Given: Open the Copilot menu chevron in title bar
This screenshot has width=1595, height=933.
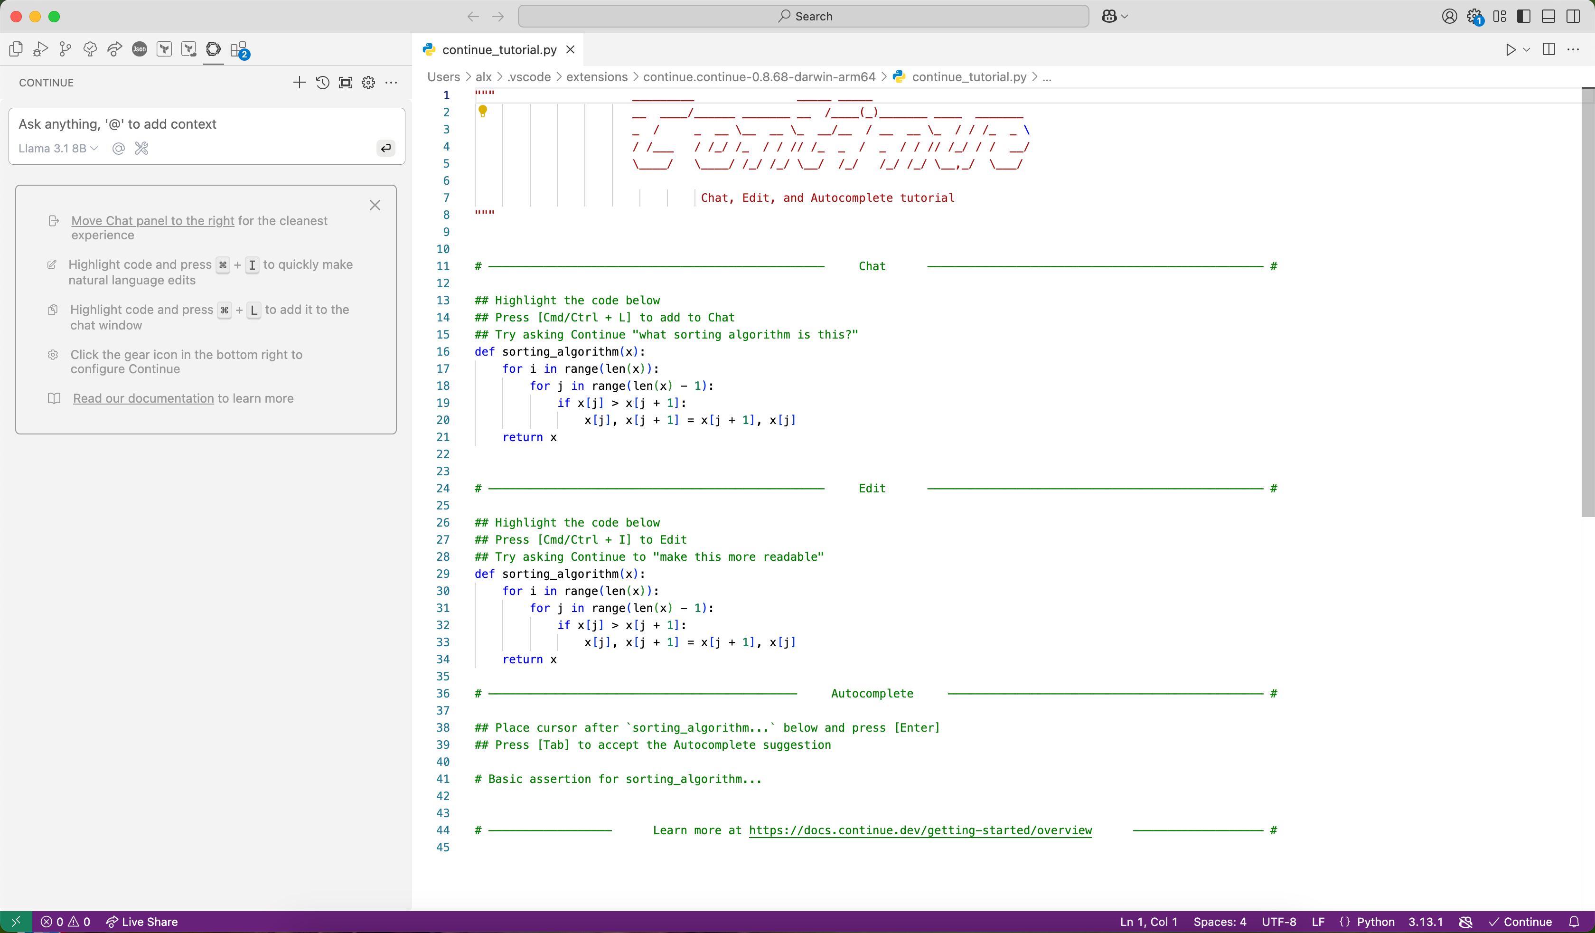Looking at the screenshot, I should pos(1125,17).
